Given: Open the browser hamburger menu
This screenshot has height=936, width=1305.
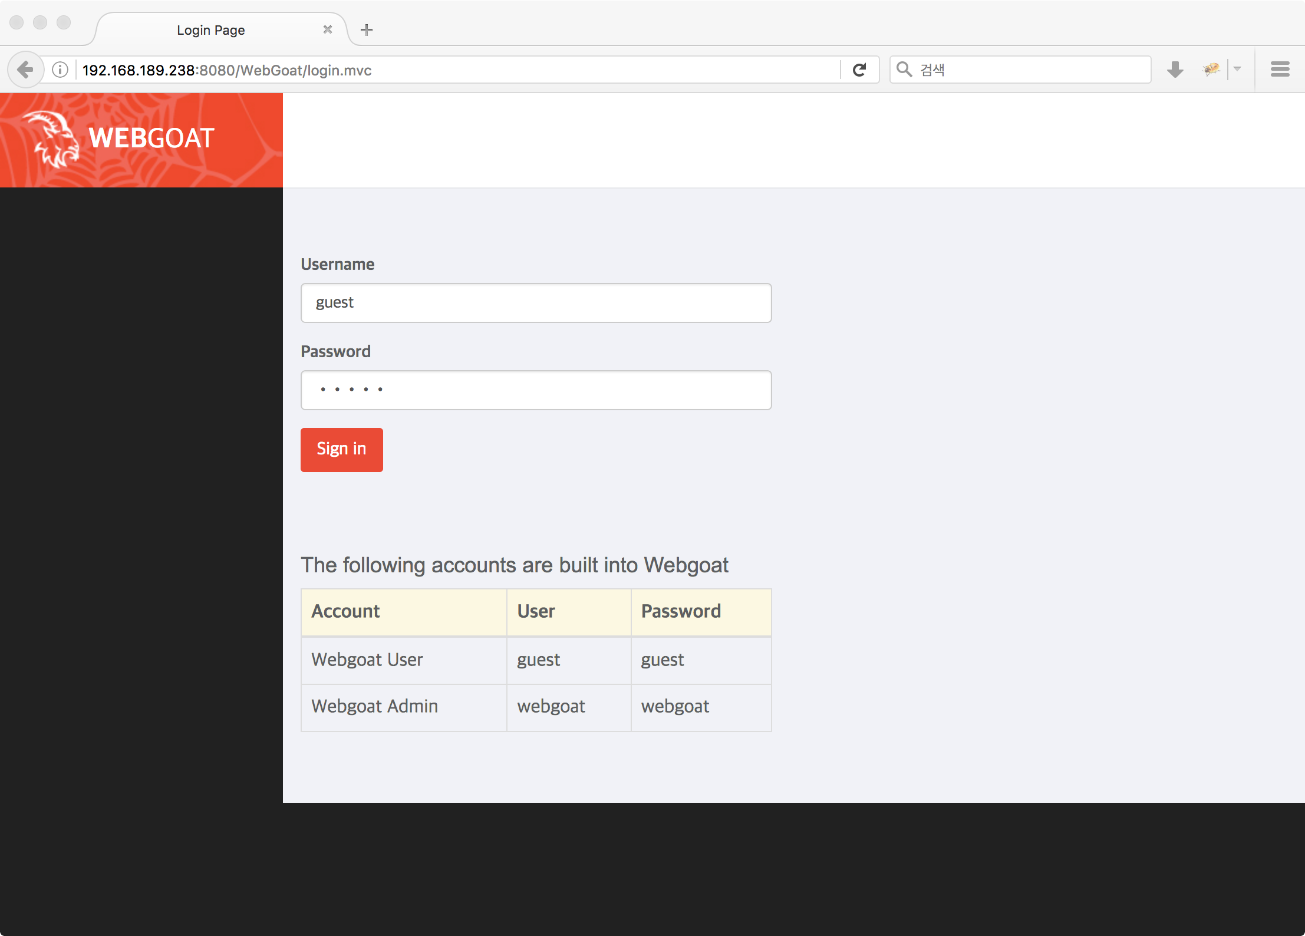Looking at the screenshot, I should pyautogui.click(x=1280, y=70).
